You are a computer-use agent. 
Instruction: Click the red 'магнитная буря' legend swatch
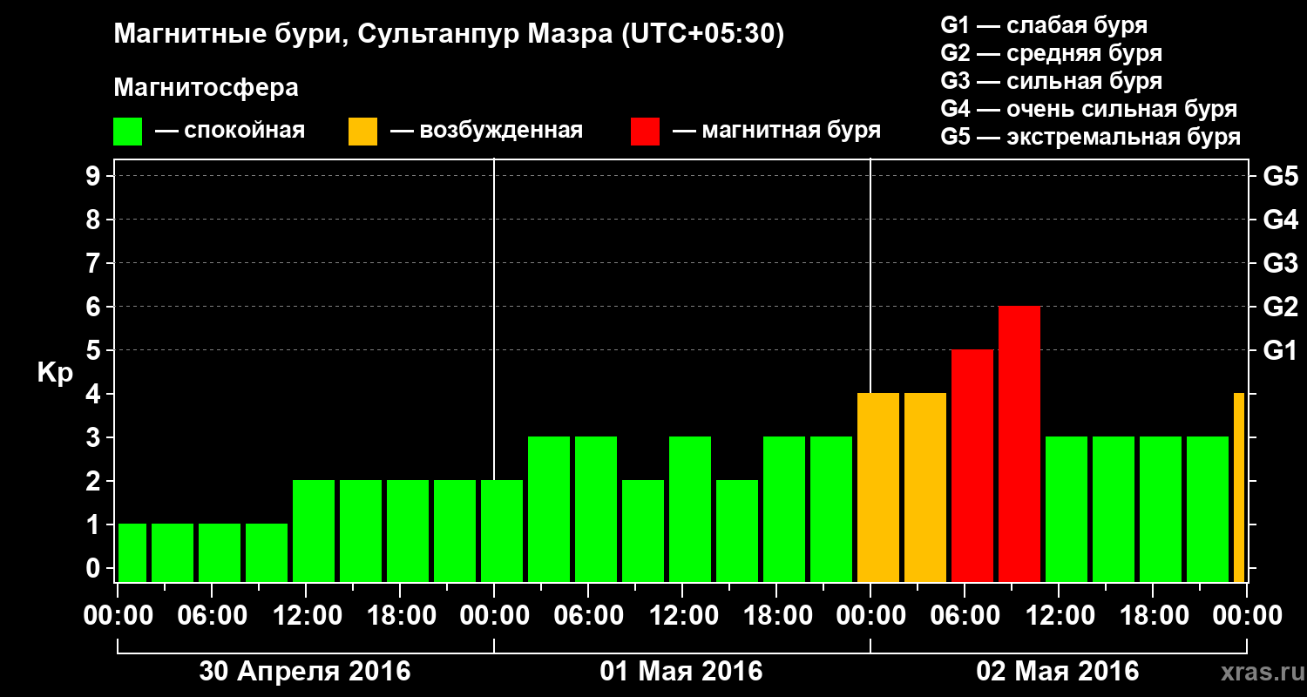click(645, 132)
